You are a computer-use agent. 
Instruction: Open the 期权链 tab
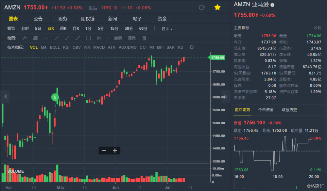point(88,19)
